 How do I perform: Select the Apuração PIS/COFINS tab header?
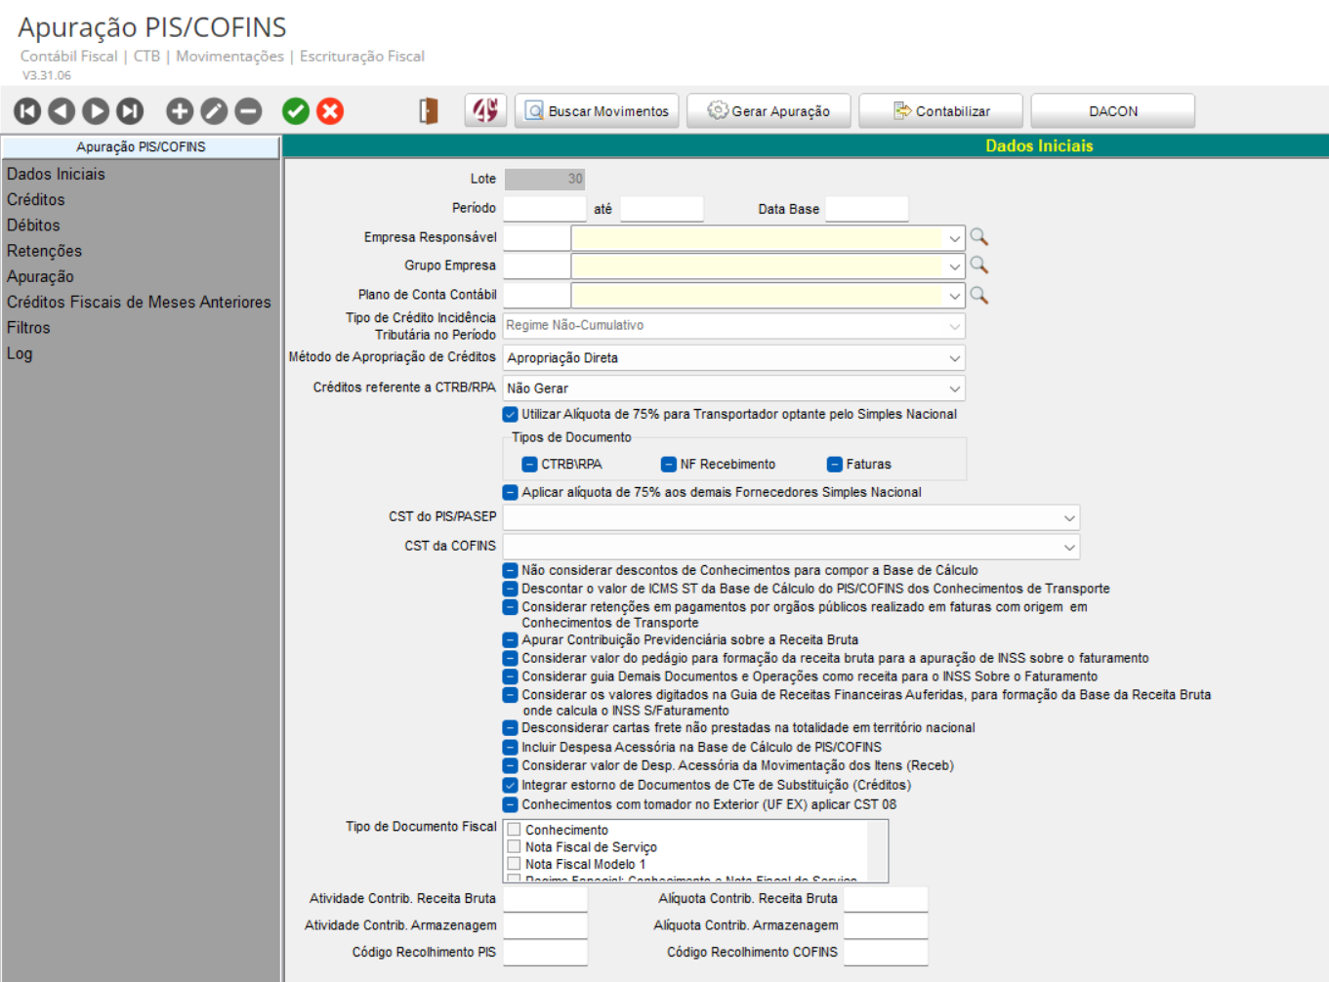click(x=141, y=147)
